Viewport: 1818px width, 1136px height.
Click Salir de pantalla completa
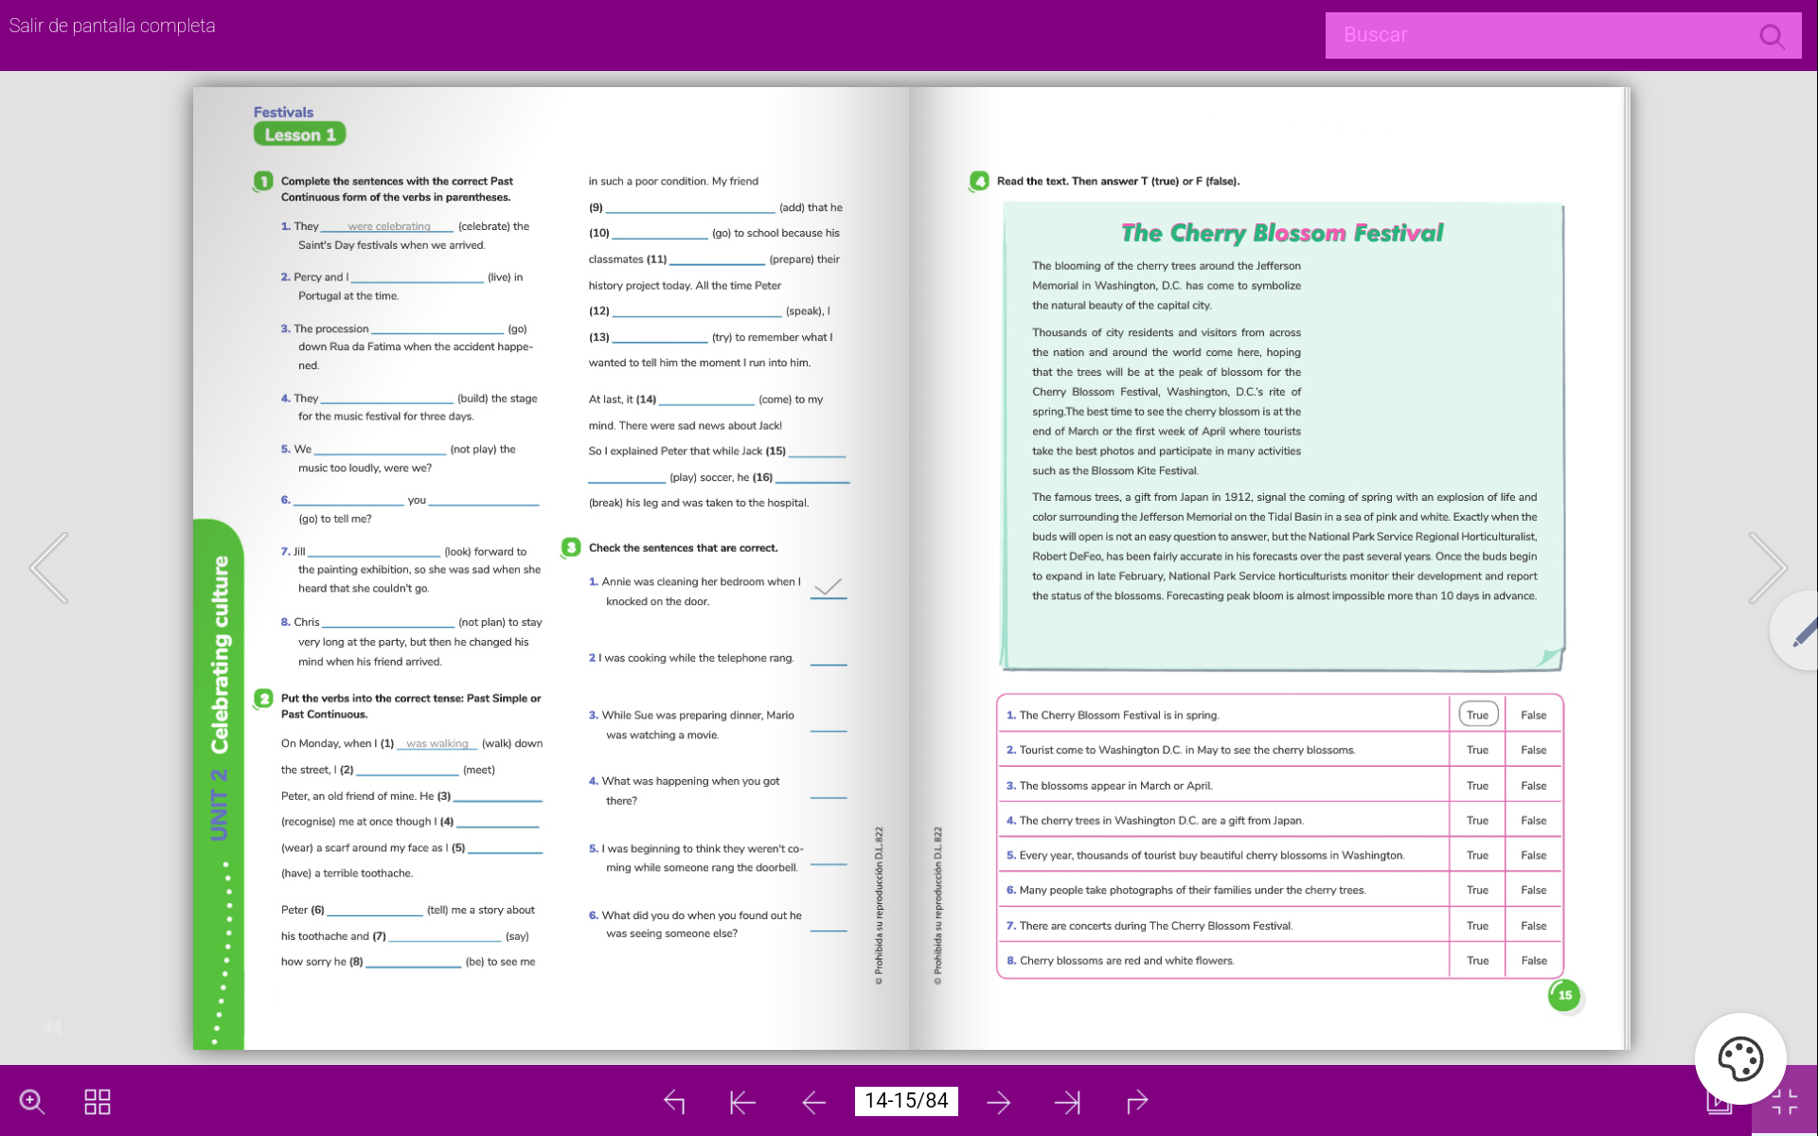point(112,26)
